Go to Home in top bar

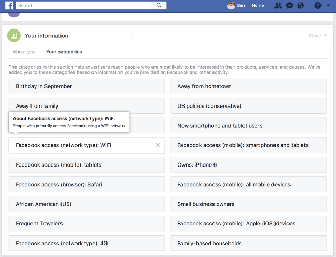[x=257, y=6]
